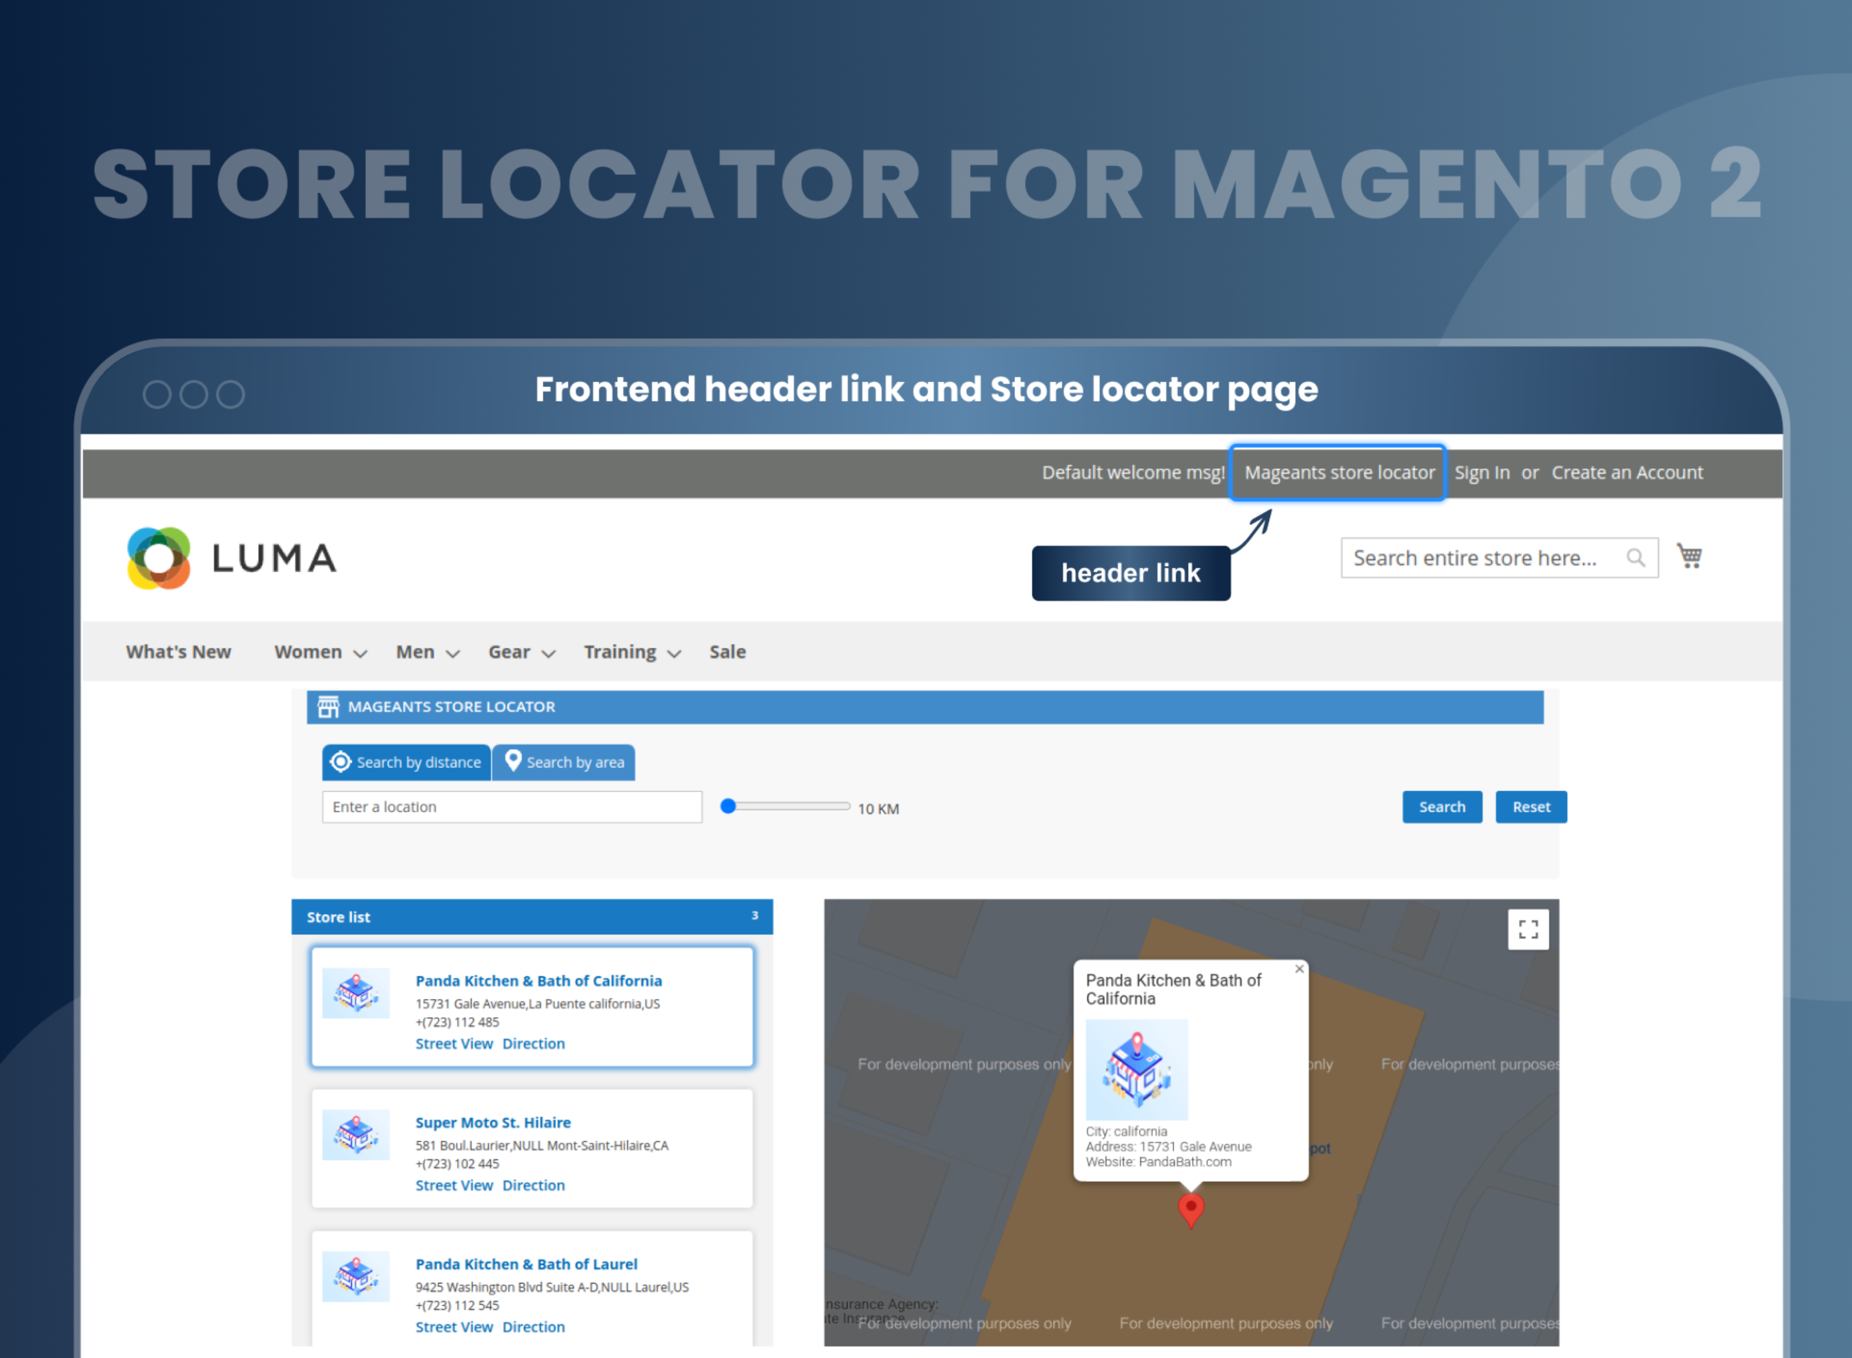Click the Luma logo

(x=231, y=557)
